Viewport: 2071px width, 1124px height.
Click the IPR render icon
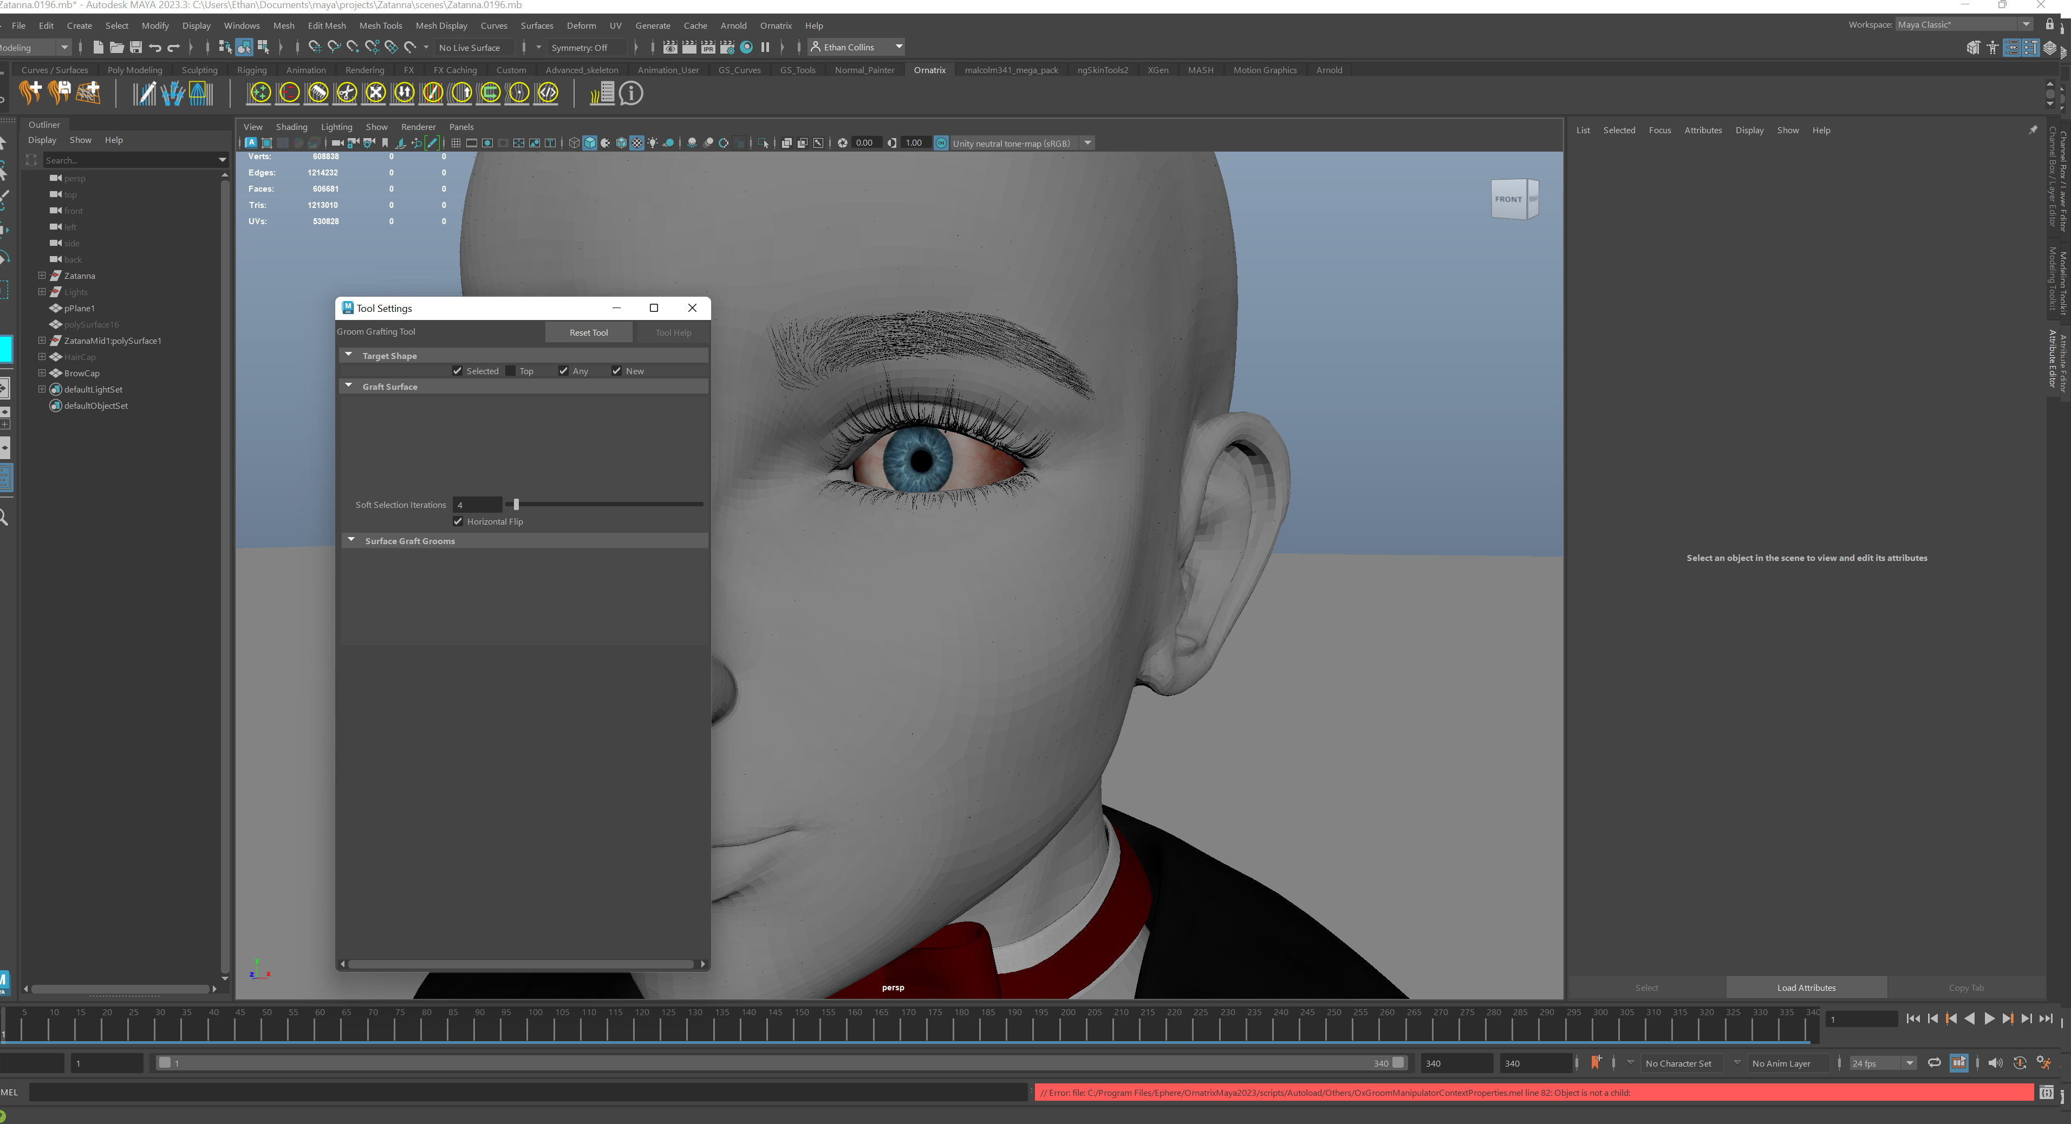(x=708, y=48)
